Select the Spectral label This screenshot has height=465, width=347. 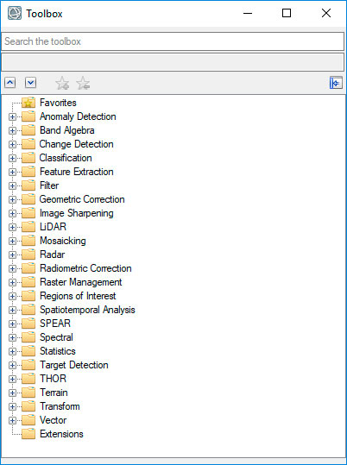coord(56,337)
